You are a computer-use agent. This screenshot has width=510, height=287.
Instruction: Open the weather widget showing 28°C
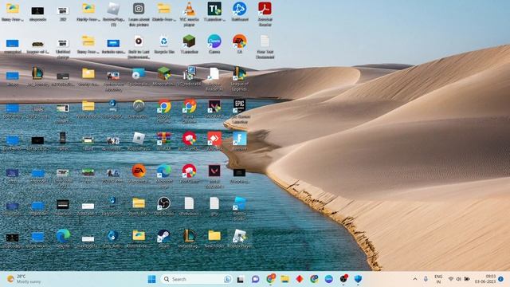[25, 279]
